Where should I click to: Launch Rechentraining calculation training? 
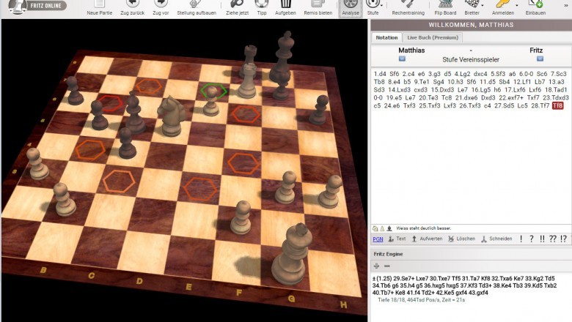coord(408,8)
